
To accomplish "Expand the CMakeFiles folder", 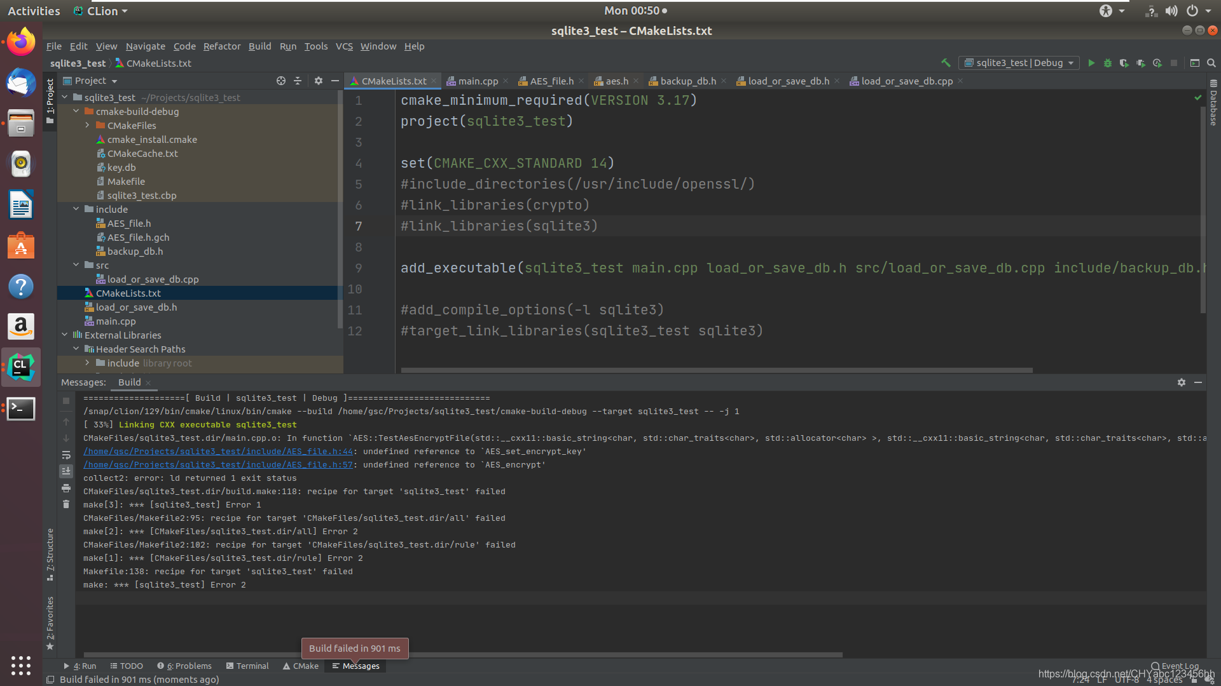I will pyautogui.click(x=87, y=125).
